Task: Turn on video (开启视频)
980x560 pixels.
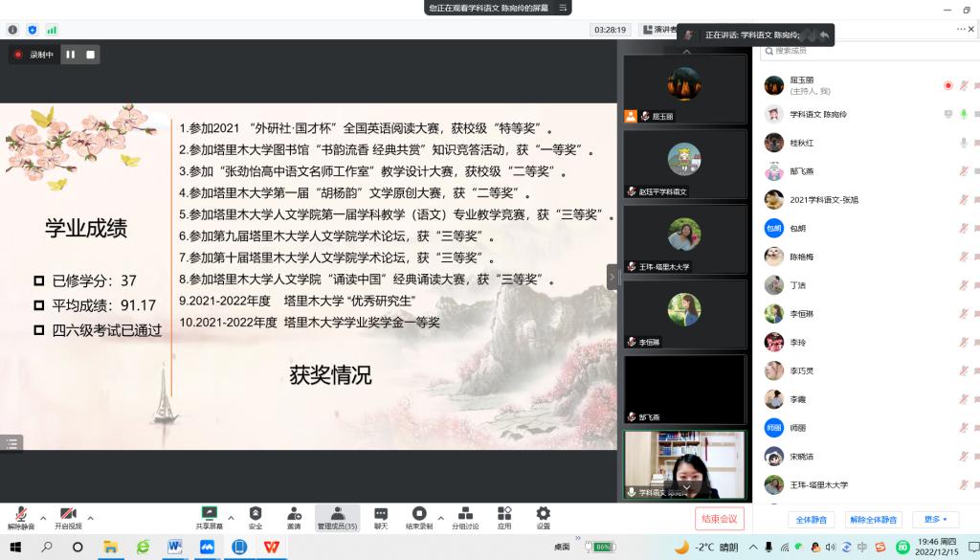Action: 68,514
